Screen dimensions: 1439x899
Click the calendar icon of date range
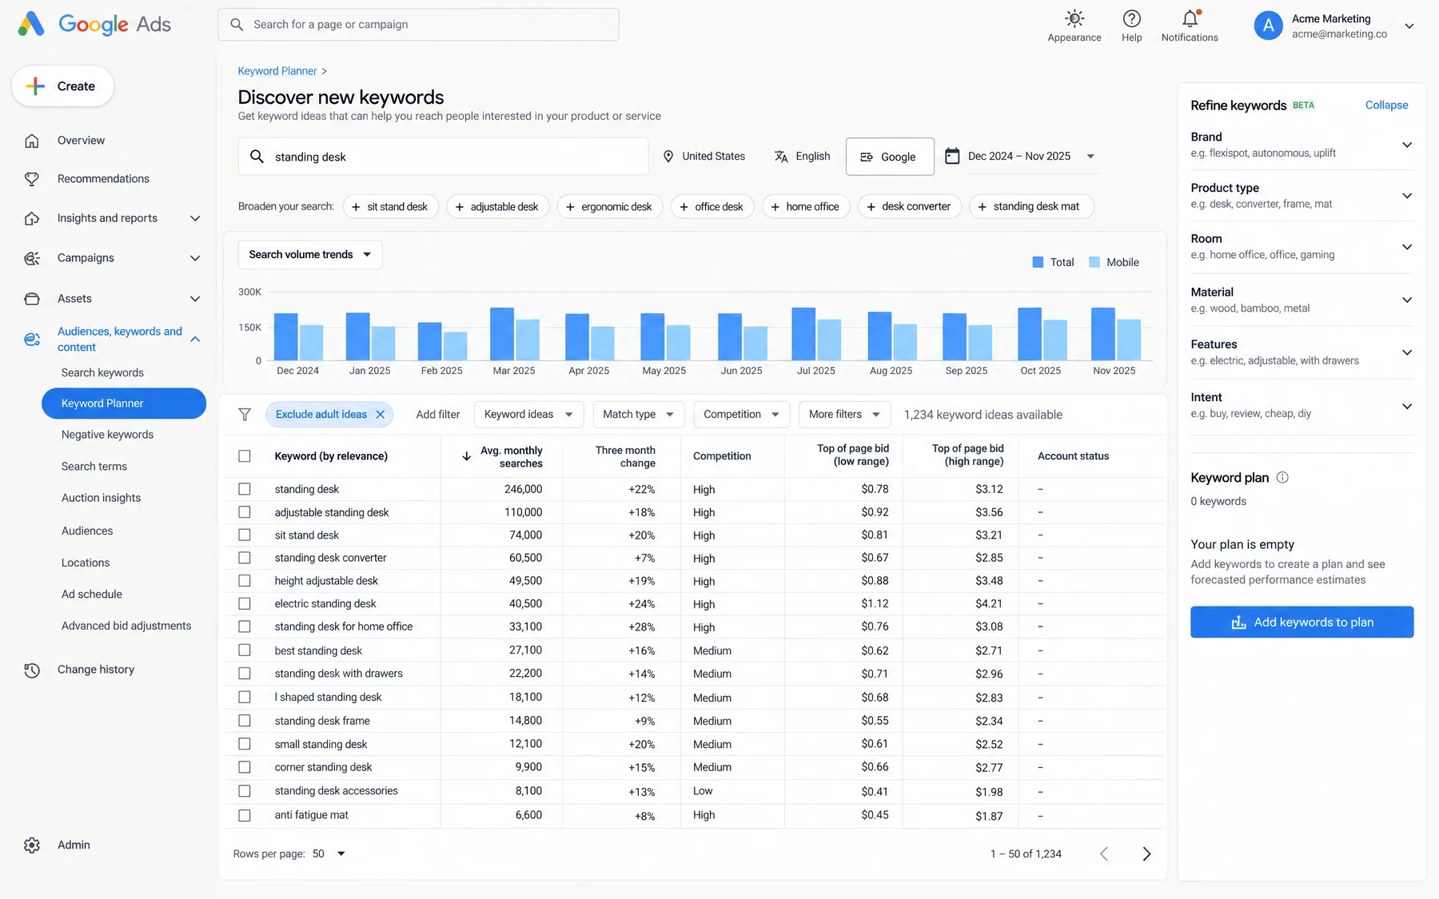(952, 156)
